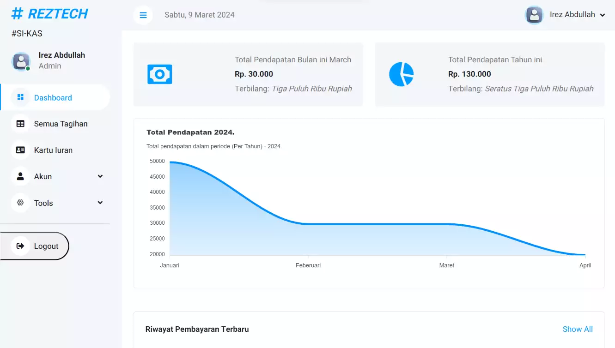This screenshot has height=348, width=615.
Task: Toggle the hamburger sidebar menu button
Action: [143, 15]
